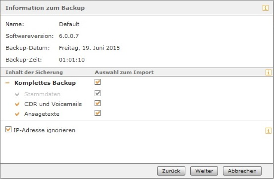Click info icon beside Auswahl zum Import
The height and width of the screenshot is (179, 274).
click(x=268, y=72)
